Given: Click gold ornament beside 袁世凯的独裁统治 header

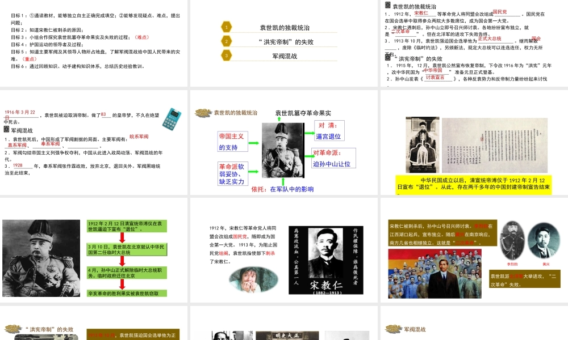Looking at the screenshot, I should [x=203, y=113].
